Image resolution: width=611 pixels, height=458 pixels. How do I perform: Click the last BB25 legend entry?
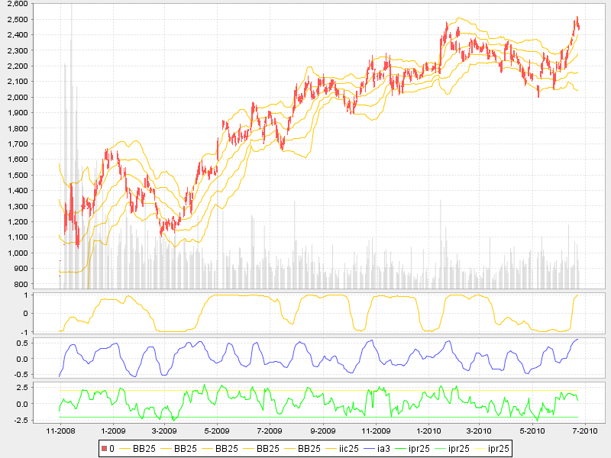pos(309,449)
